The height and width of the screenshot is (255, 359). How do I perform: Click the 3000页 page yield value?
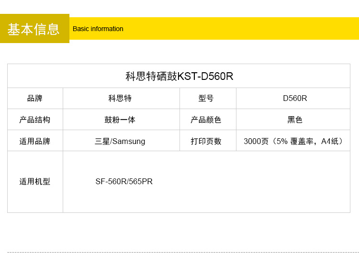294,141
